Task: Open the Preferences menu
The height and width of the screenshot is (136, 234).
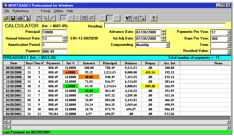Action: point(20,11)
